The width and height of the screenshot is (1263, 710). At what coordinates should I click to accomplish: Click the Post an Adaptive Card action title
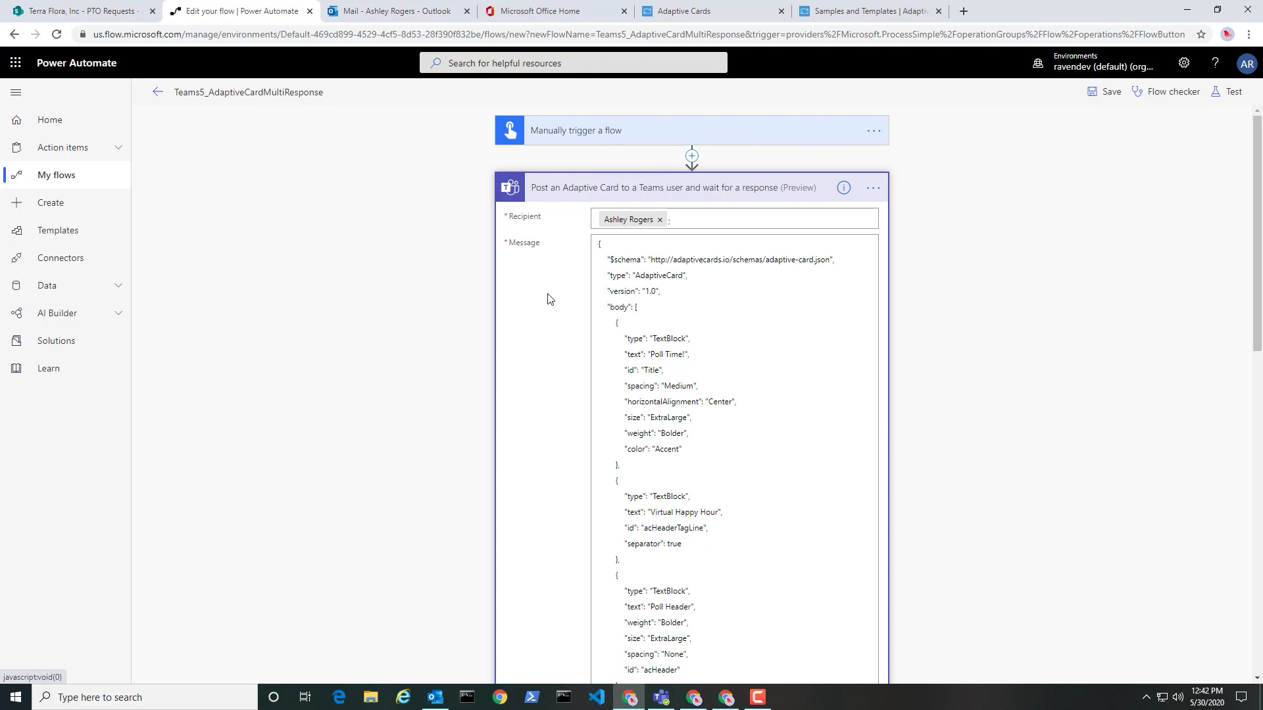(x=674, y=188)
